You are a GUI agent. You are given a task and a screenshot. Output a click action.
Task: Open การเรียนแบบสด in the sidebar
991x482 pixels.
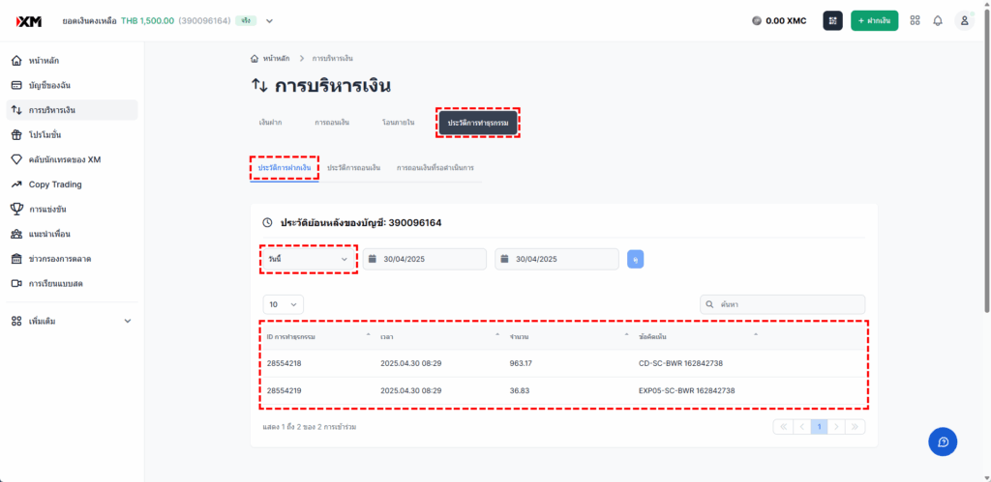(72, 283)
